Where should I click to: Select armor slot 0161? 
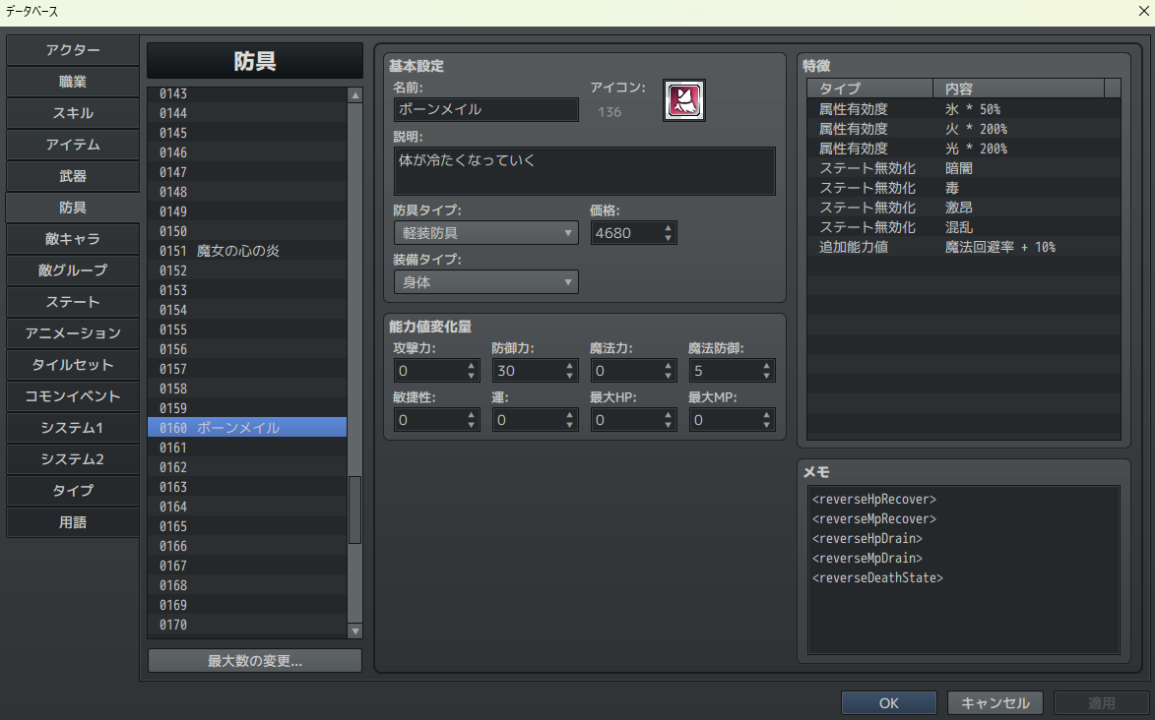coord(247,448)
